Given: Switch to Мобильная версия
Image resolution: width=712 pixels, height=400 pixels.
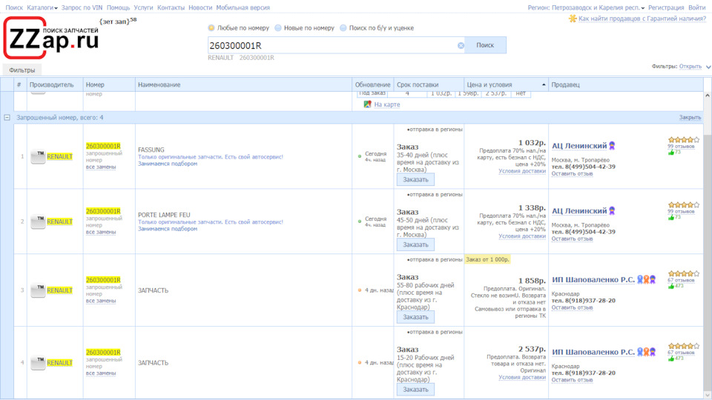Looking at the screenshot, I should [243, 7].
